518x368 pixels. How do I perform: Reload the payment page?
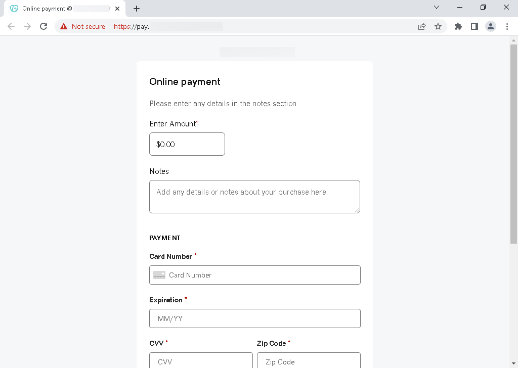(x=44, y=26)
